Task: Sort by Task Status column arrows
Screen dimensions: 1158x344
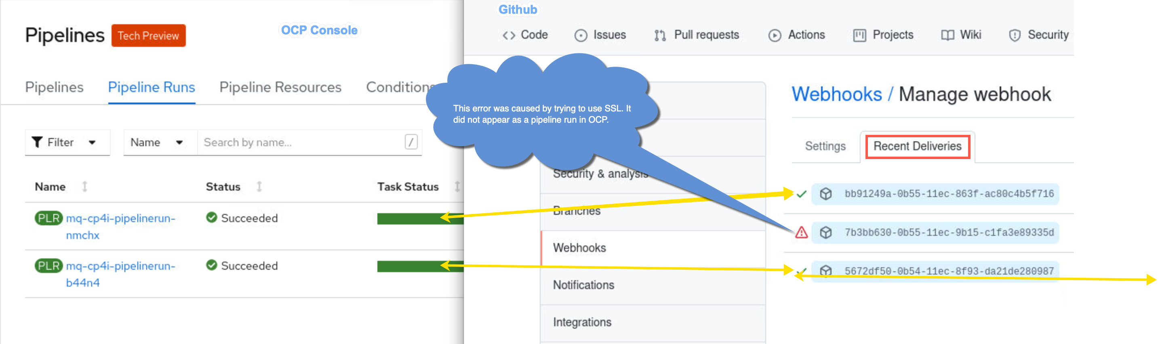Action: (x=457, y=187)
